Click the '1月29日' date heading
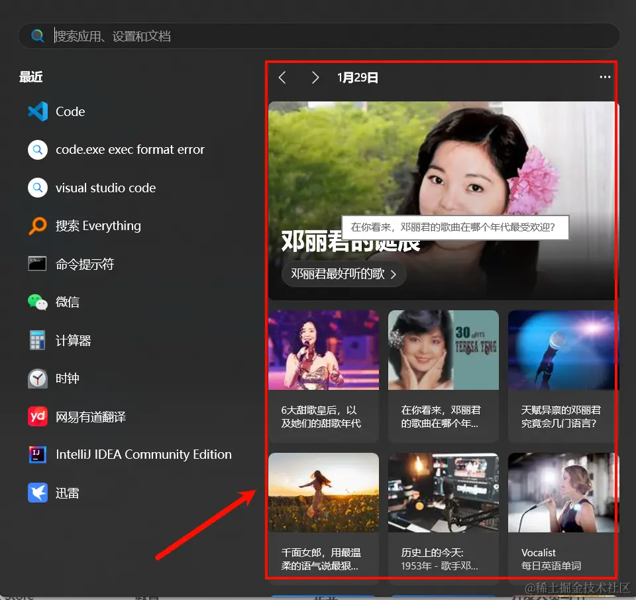This screenshot has height=600, width=636. [357, 77]
